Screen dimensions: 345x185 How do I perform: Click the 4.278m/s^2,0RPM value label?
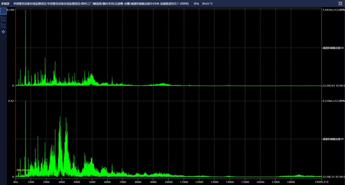tap(334, 101)
